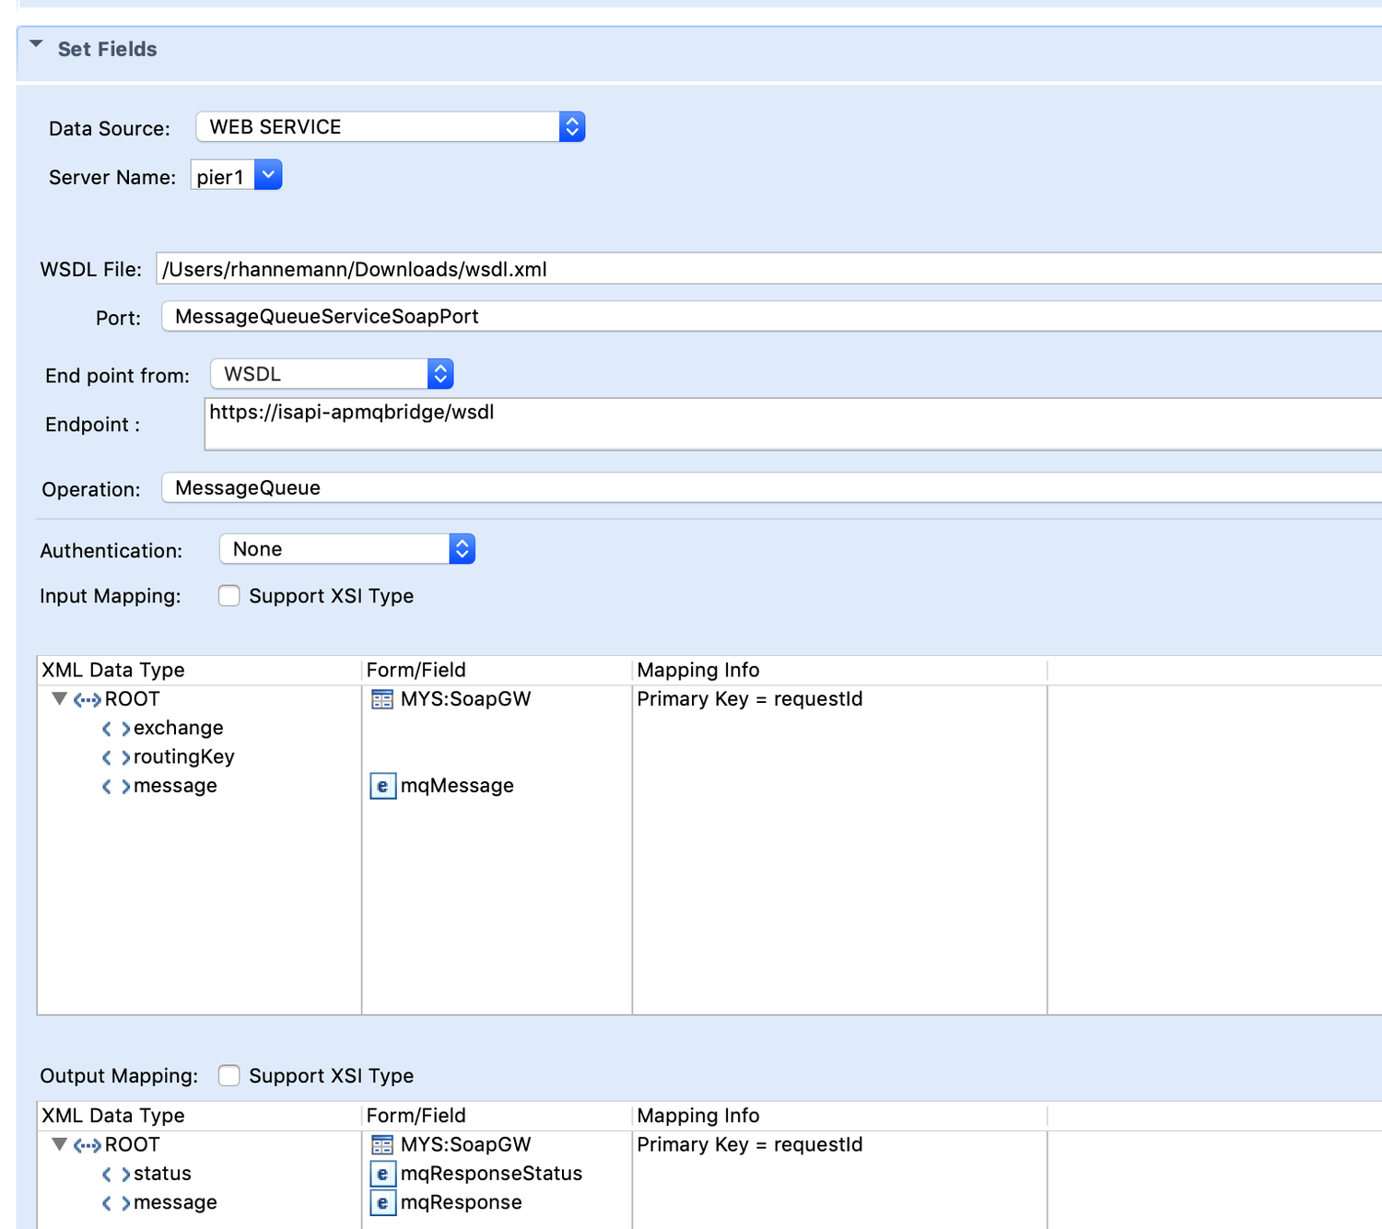This screenshot has width=1382, height=1229.
Task: Click the form icon beside MYS:SoapGW input mapping
Action: tap(381, 699)
